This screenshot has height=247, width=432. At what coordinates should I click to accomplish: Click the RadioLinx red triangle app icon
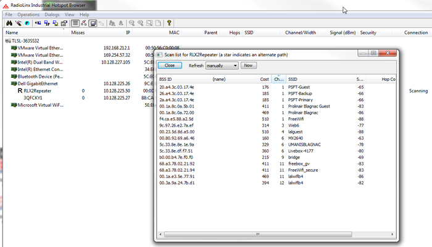click(6, 5)
